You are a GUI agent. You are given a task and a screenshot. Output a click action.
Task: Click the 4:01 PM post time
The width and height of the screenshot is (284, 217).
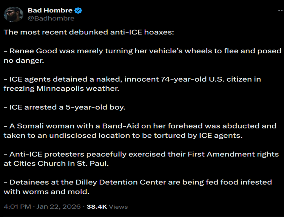(x=16, y=207)
